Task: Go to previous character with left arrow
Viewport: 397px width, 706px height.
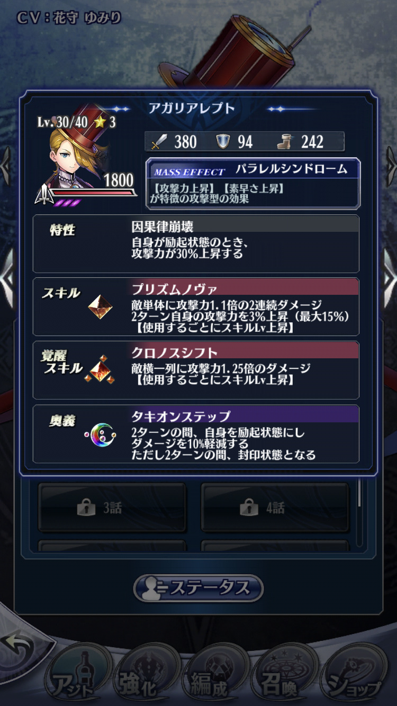Action: tap(6, 166)
